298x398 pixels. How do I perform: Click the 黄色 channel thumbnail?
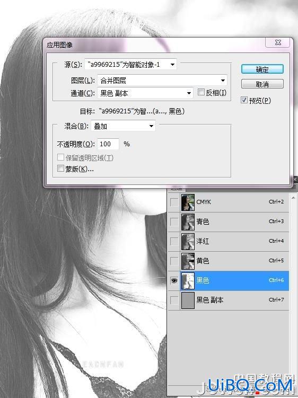point(188,261)
